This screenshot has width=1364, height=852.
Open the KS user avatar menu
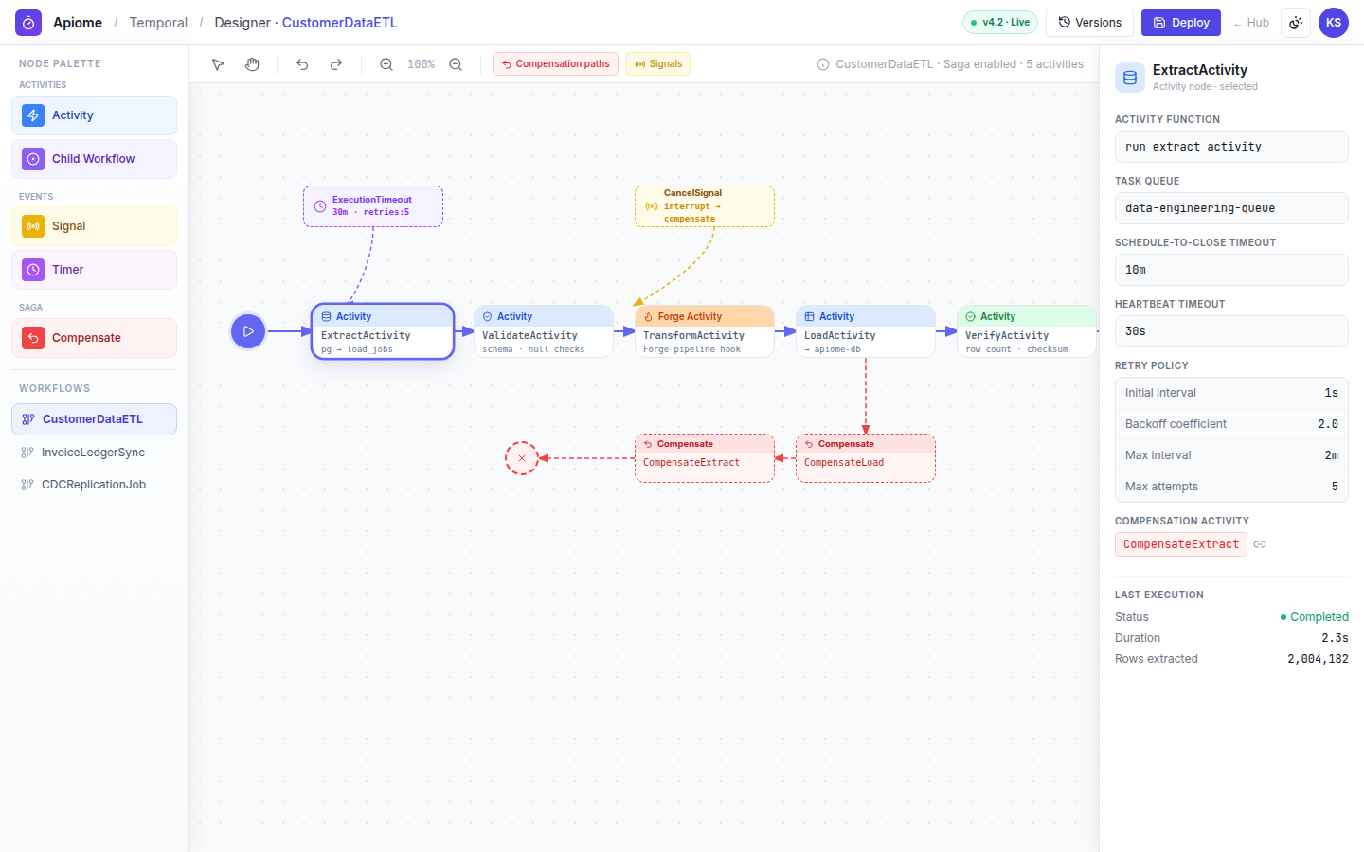(1334, 23)
